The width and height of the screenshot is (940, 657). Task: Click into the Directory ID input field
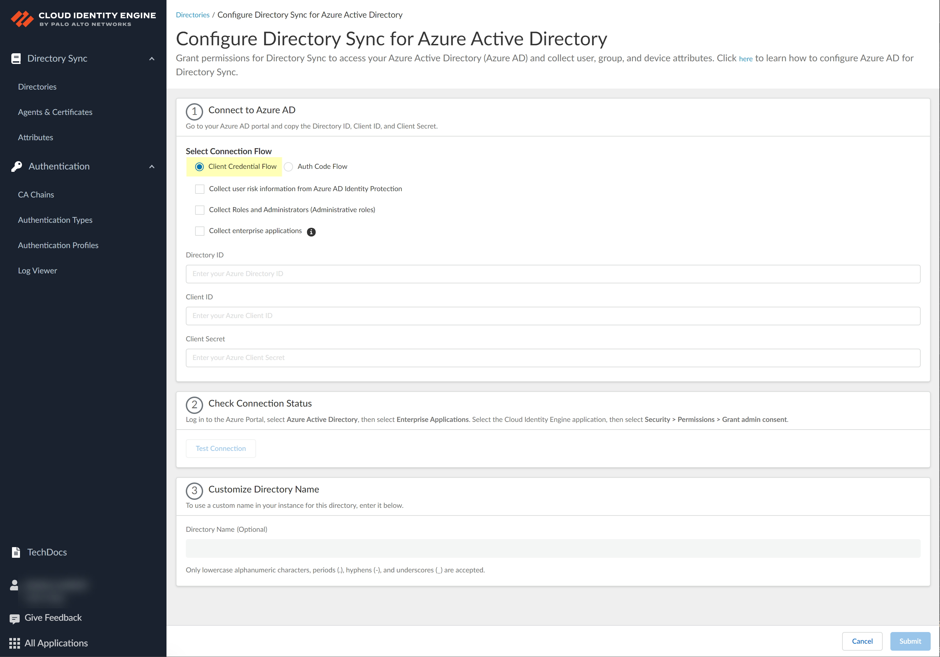tap(553, 274)
